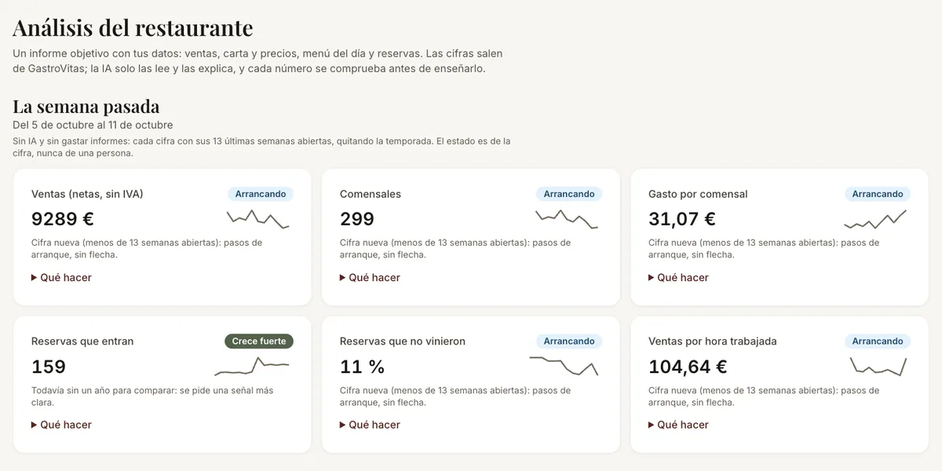Click the Arrancando badge on the Ventas (netas, sin IVA) card

click(x=261, y=194)
